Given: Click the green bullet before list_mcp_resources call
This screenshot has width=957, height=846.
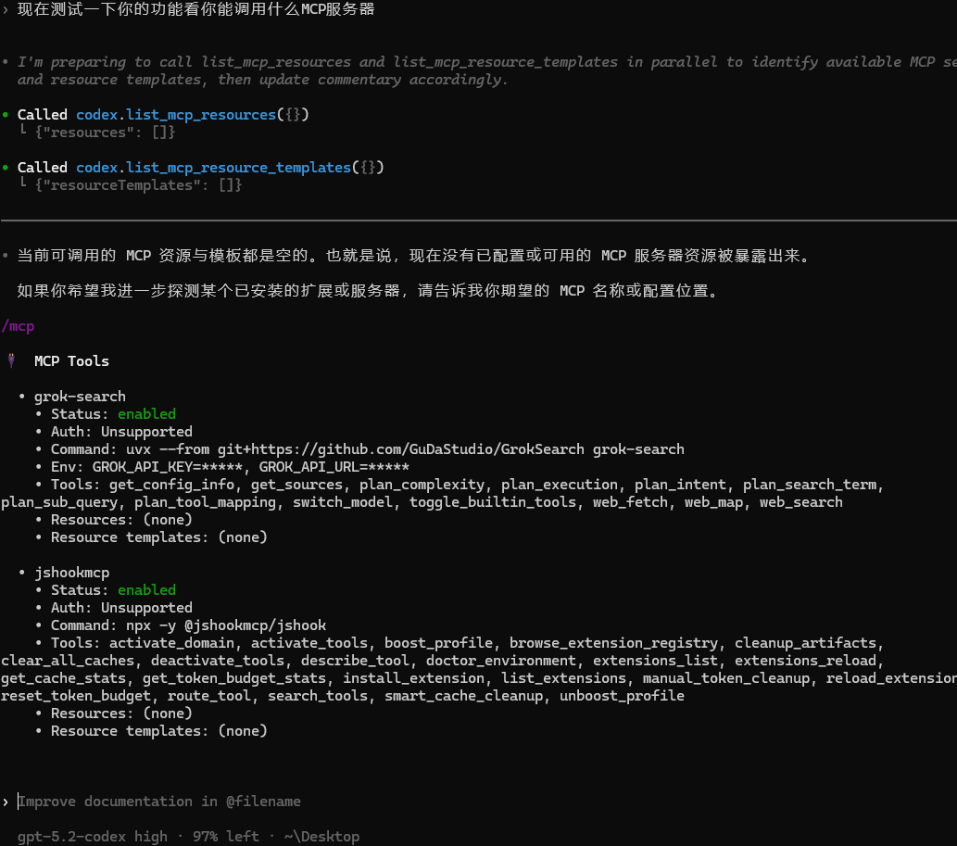Looking at the screenshot, I should [6, 115].
